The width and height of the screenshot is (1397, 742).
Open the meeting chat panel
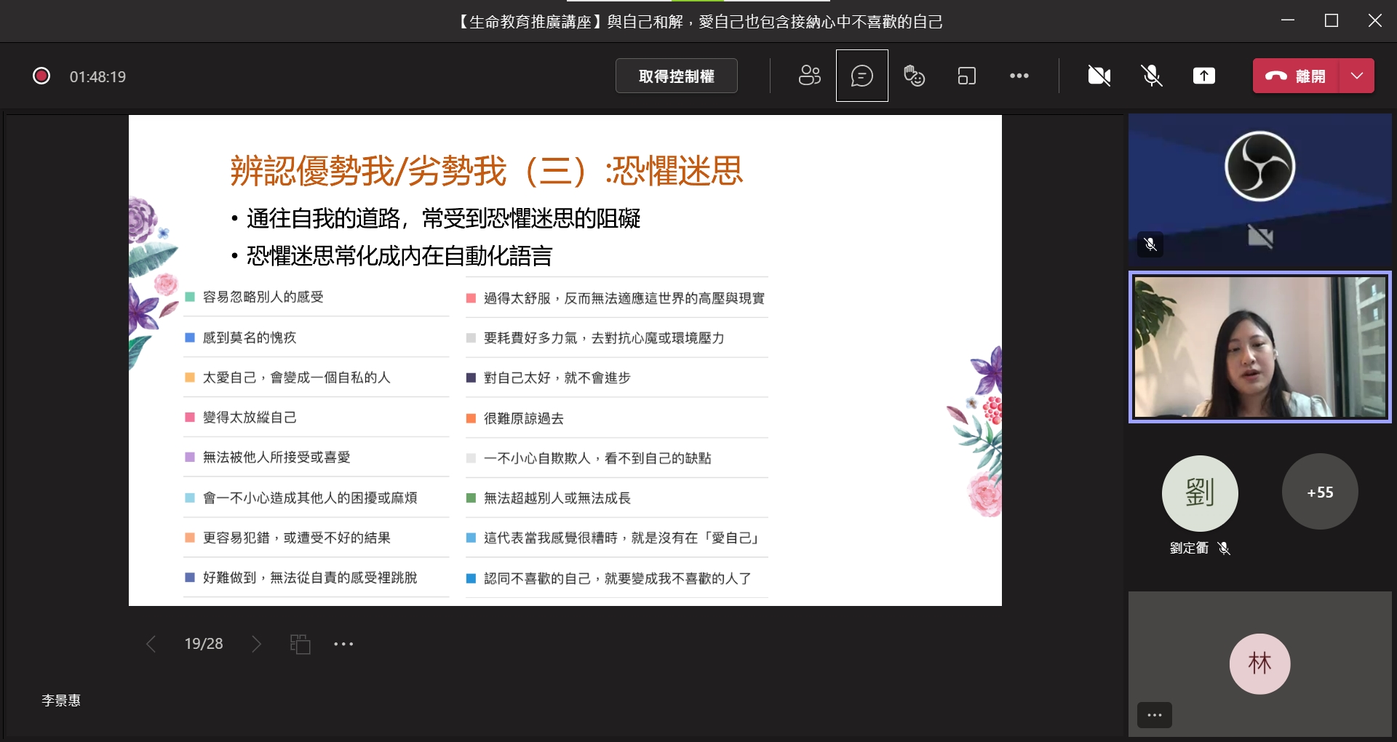coord(861,76)
